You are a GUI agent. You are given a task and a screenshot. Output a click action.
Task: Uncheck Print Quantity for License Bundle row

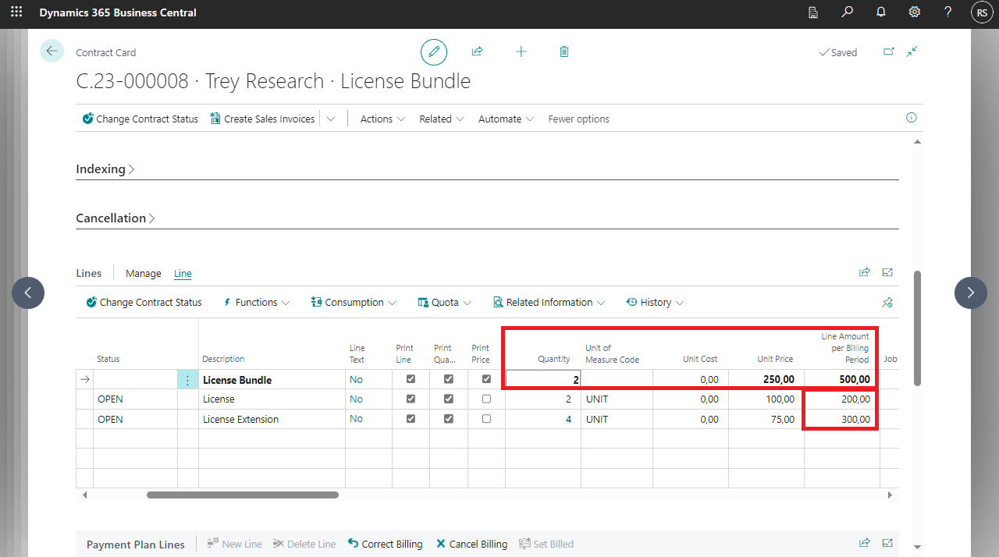point(448,379)
